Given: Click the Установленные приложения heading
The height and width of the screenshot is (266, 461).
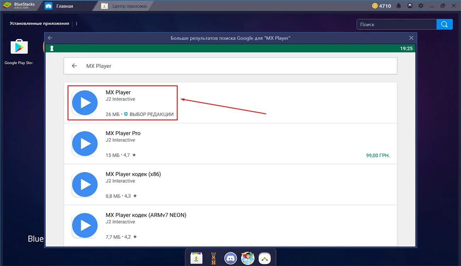Looking at the screenshot, I should tap(39, 23).
